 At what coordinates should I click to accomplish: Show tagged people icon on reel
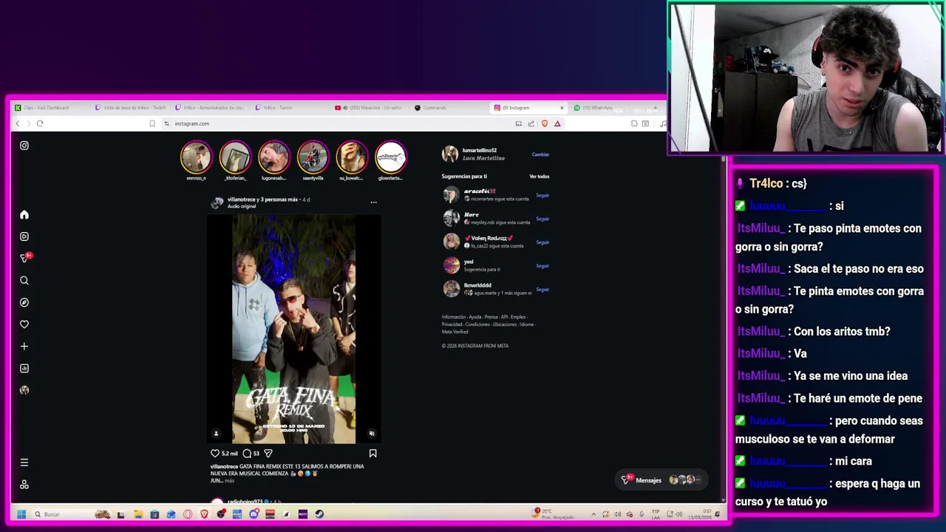pos(216,434)
